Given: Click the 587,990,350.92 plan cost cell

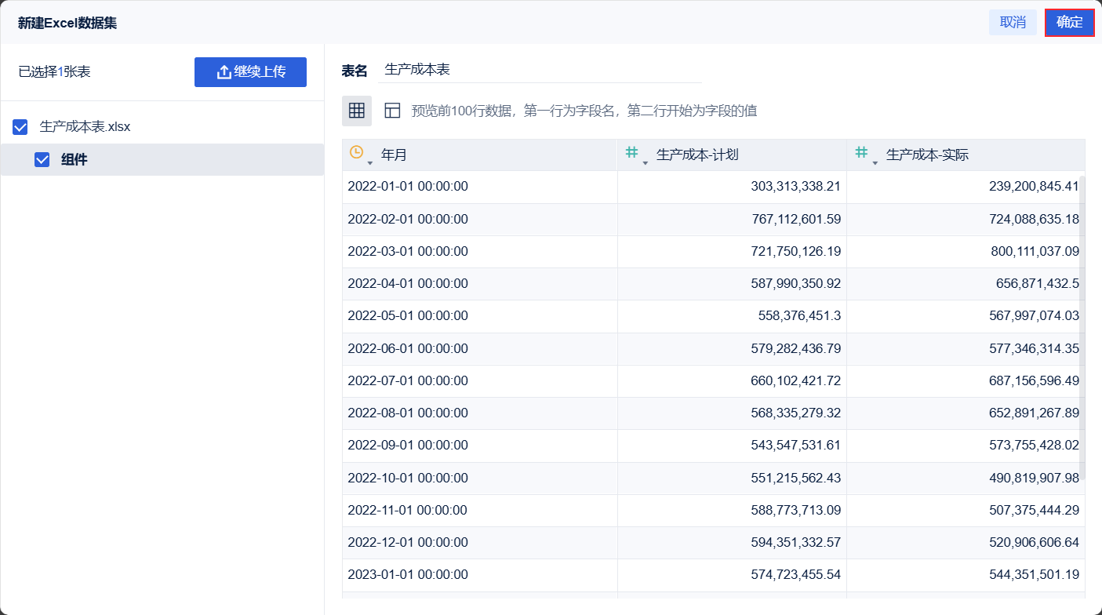Looking at the screenshot, I should coord(733,284).
